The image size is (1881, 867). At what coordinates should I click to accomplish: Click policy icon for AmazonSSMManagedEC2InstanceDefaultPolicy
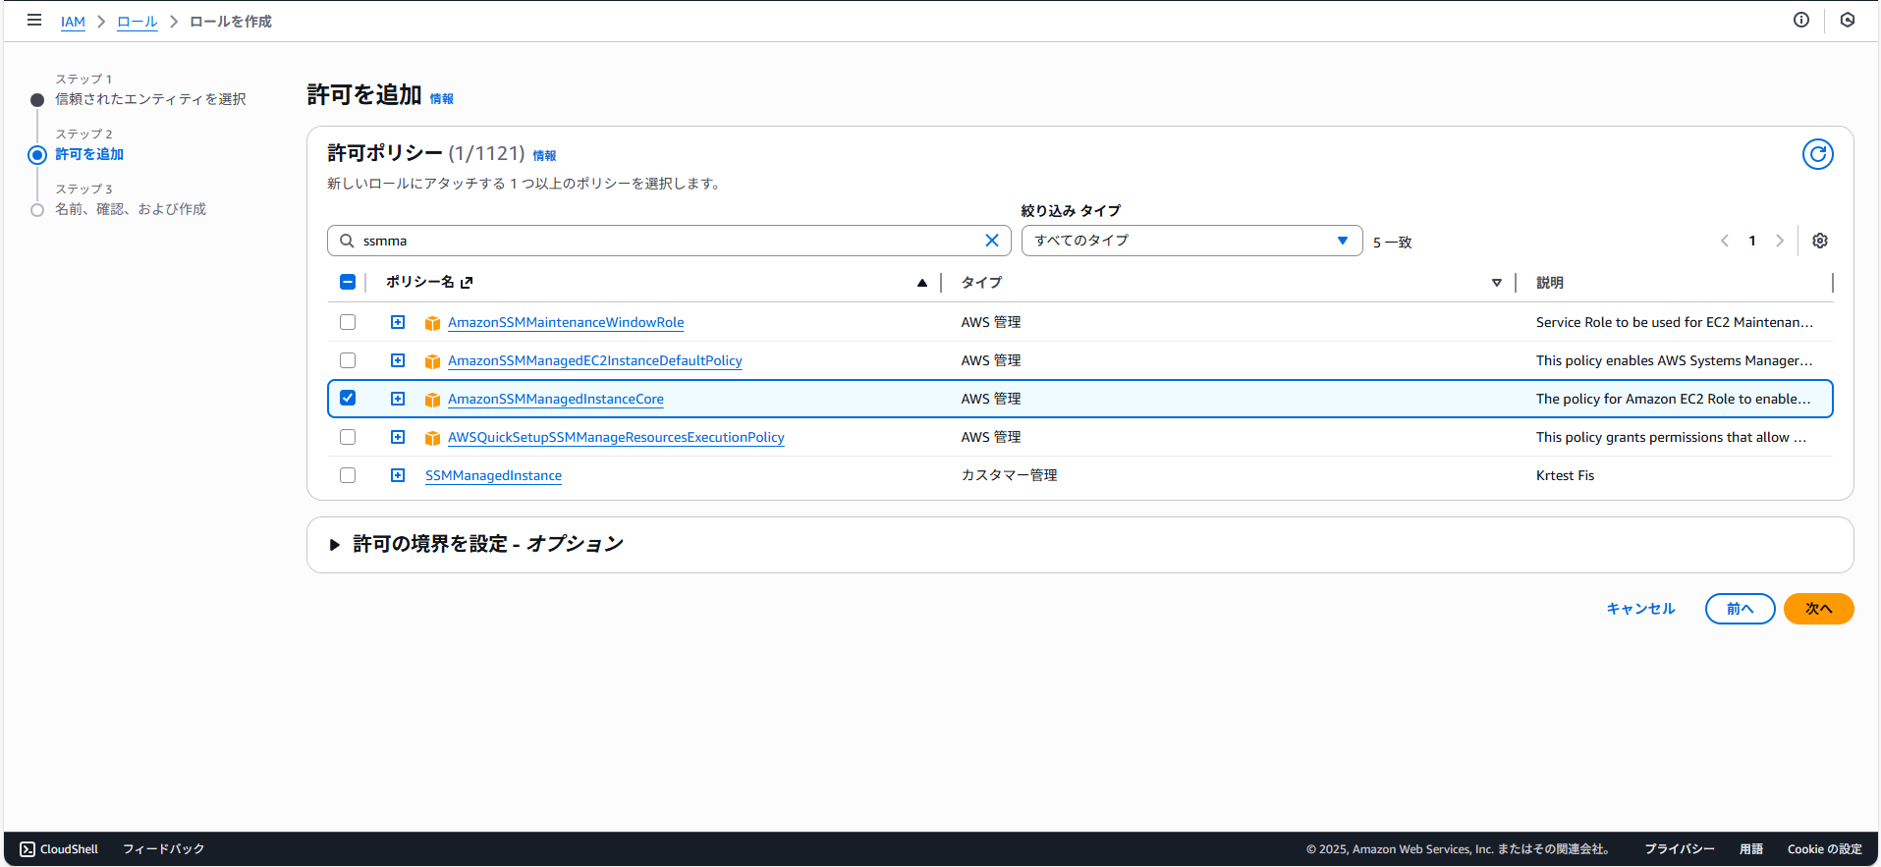coord(432,361)
